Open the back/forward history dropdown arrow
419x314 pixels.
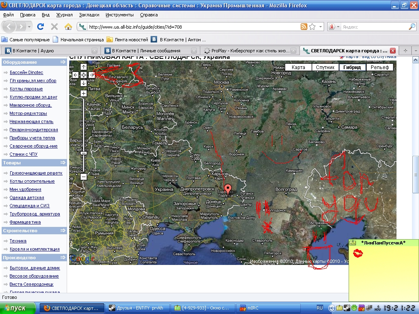[x=29, y=27]
